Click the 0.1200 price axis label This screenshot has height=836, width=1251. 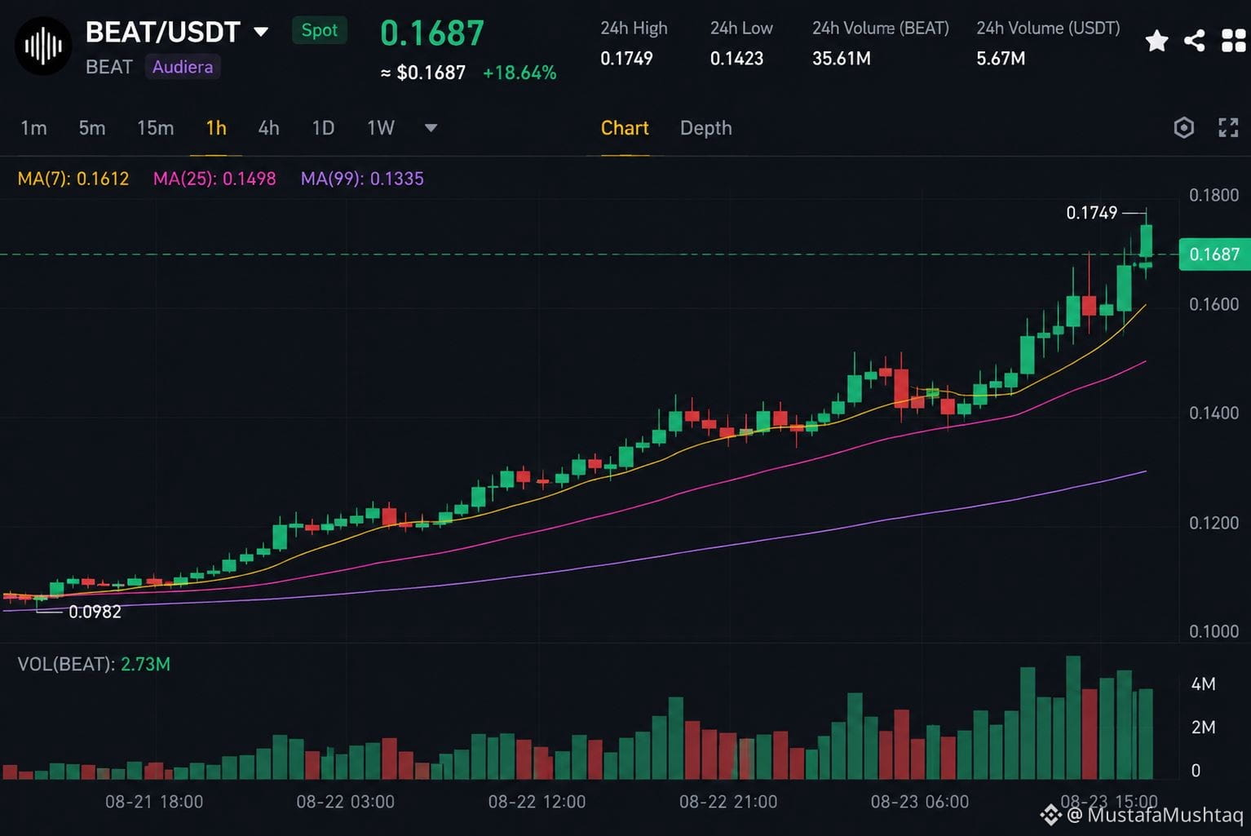click(x=1214, y=522)
